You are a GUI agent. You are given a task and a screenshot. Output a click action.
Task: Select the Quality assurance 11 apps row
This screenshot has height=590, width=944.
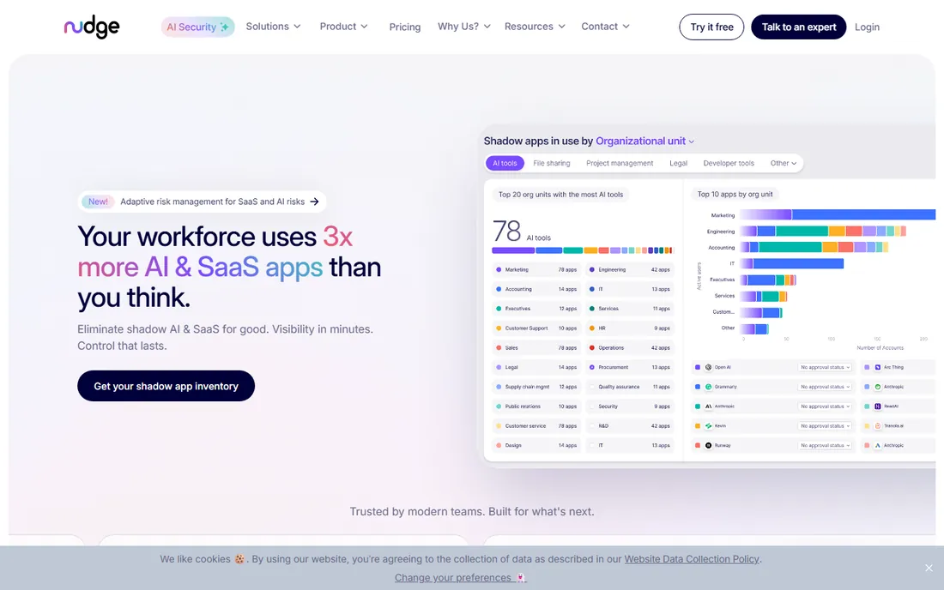629,387
